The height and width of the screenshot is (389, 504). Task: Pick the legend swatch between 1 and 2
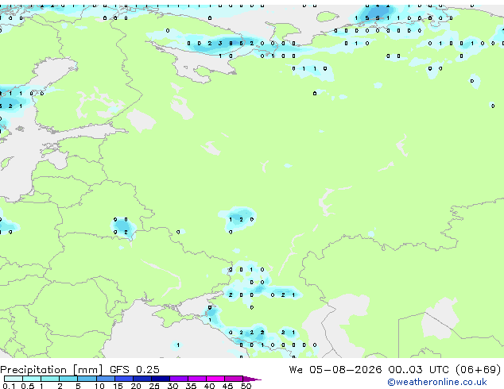click(50, 379)
